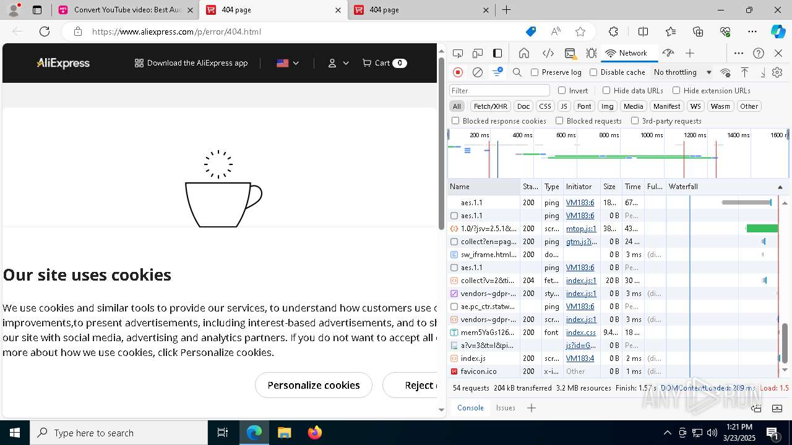This screenshot has height=445, width=792.
Task: Open the Sources bug icon panel
Action: point(592,53)
